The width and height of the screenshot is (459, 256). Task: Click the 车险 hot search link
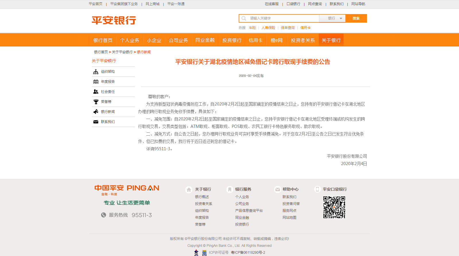coord(252,28)
